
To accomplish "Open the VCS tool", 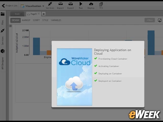I will (101, 6).
